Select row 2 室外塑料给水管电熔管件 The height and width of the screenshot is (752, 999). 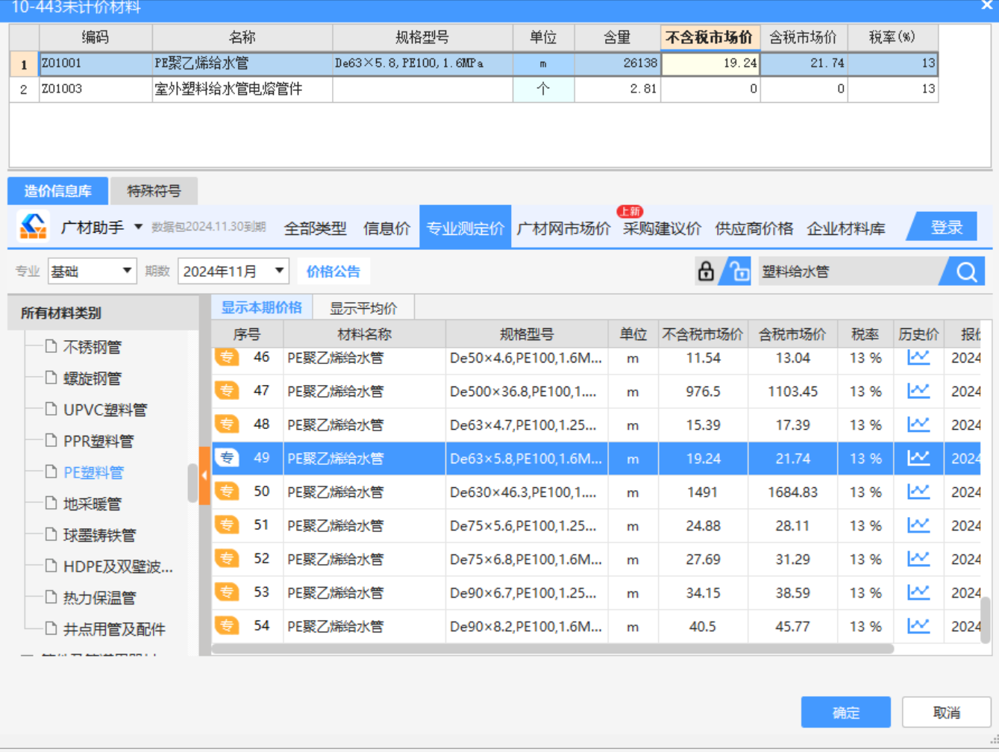click(x=474, y=89)
